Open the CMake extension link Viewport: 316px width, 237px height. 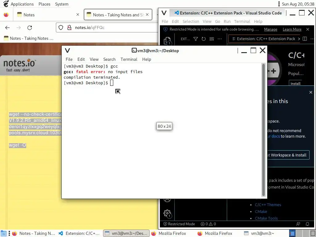[261, 212]
